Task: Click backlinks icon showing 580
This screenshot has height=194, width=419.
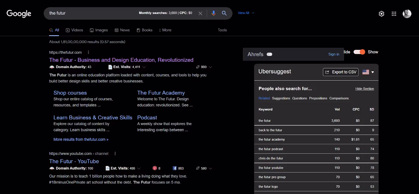Action: tap(198, 168)
